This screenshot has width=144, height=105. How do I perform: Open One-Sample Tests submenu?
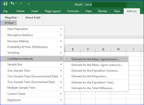coord(32,71)
